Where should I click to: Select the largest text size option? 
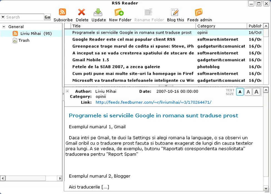coord(256,92)
